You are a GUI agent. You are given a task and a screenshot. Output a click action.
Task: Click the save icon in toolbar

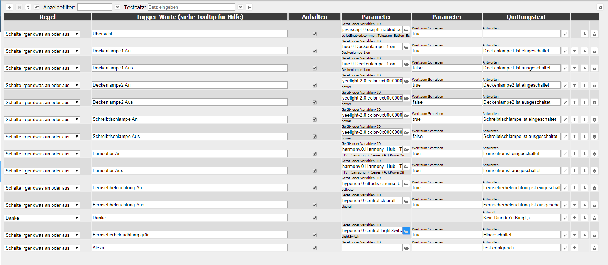point(19,7)
